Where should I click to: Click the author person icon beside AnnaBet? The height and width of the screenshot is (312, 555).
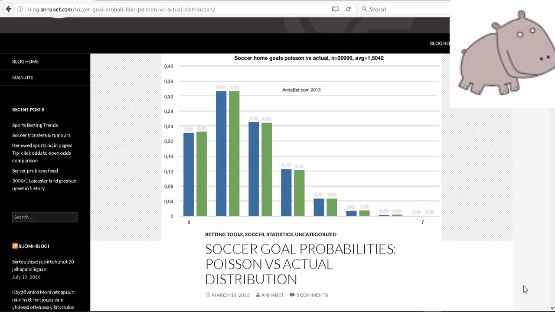[x=258, y=295]
